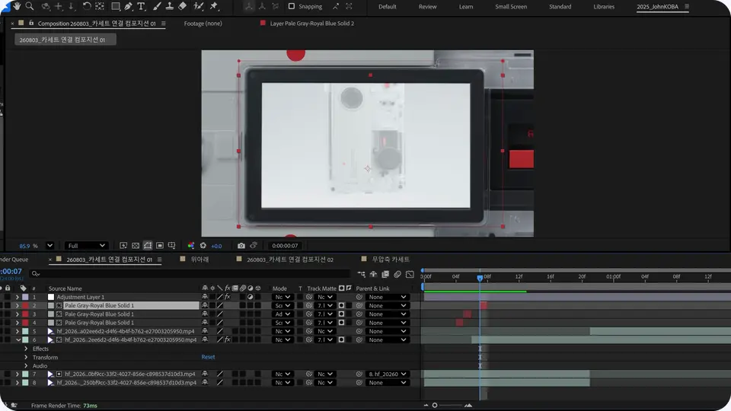Open the Full resolution dropdown
Viewport: 731px width, 411px height.
[x=86, y=246]
